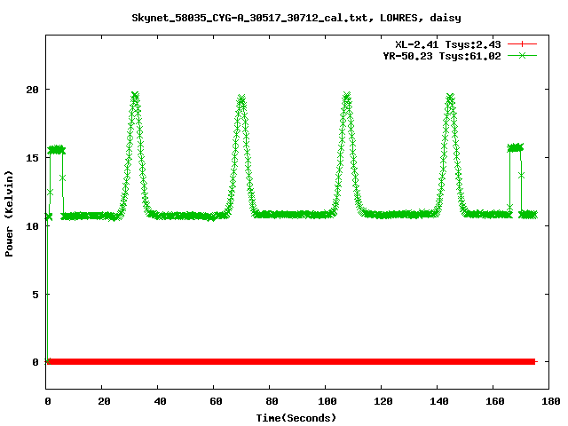Click the y-axis tick label 20
This screenshot has width=568, height=426.
[x=32, y=90]
